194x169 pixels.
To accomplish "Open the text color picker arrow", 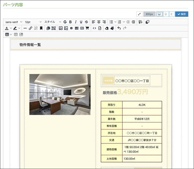I will [11, 28].
